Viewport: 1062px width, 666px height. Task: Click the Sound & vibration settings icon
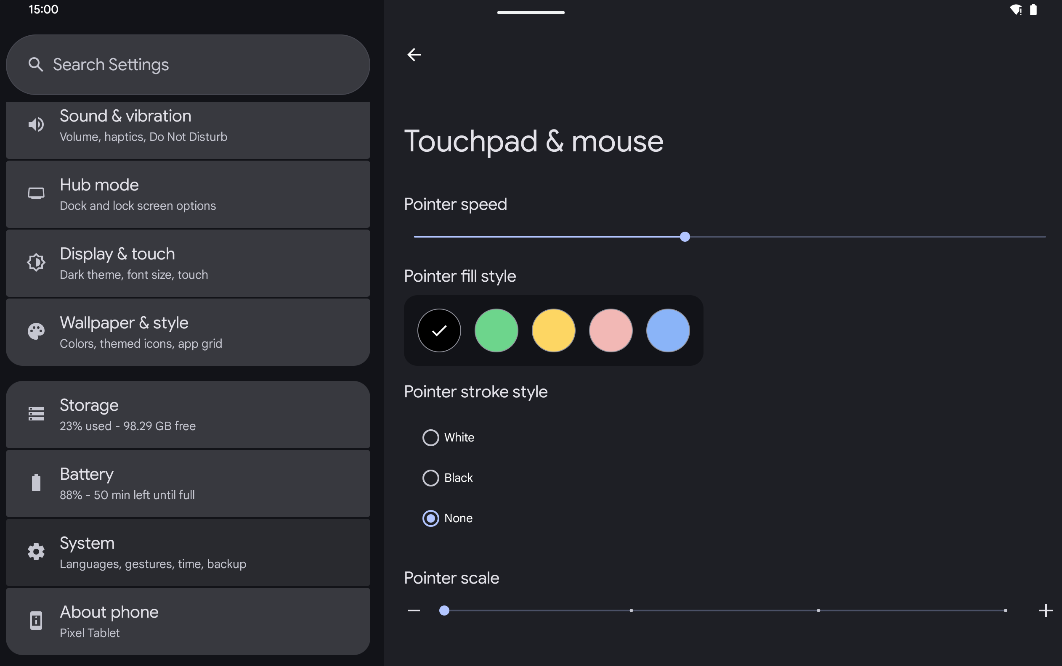(35, 126)
